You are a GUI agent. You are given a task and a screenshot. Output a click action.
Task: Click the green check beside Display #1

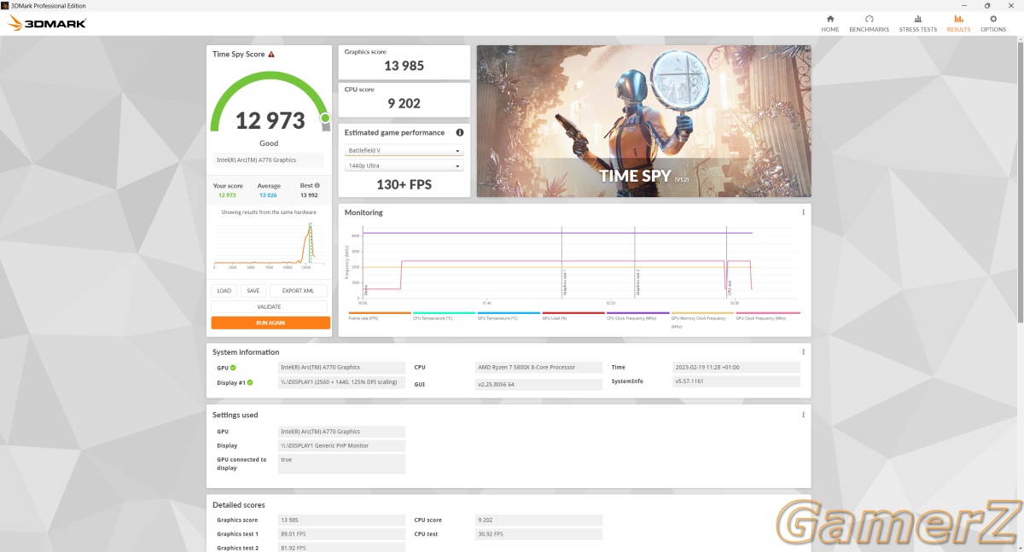(250, 382)
